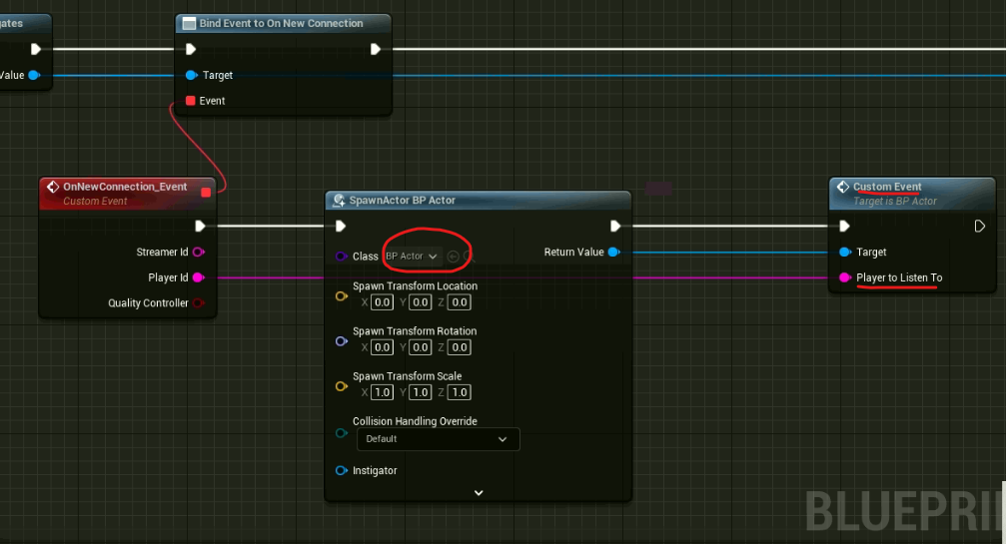Click the Scale Y value field
Image resolution: width=1006 pixels, height=544 pixels.
tap(421, 392)
